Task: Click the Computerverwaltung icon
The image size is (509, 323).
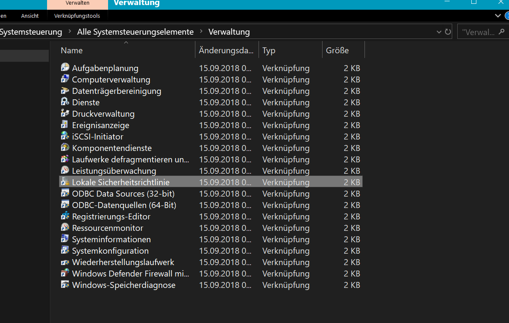Action: 65,79
